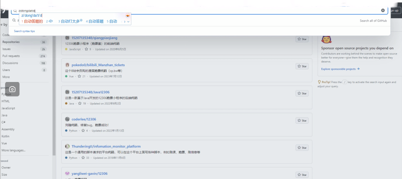Click star count 19 on Java12306

82,103
